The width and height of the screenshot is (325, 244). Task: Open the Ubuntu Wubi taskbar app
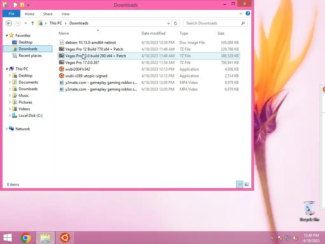tap(65, 238)
